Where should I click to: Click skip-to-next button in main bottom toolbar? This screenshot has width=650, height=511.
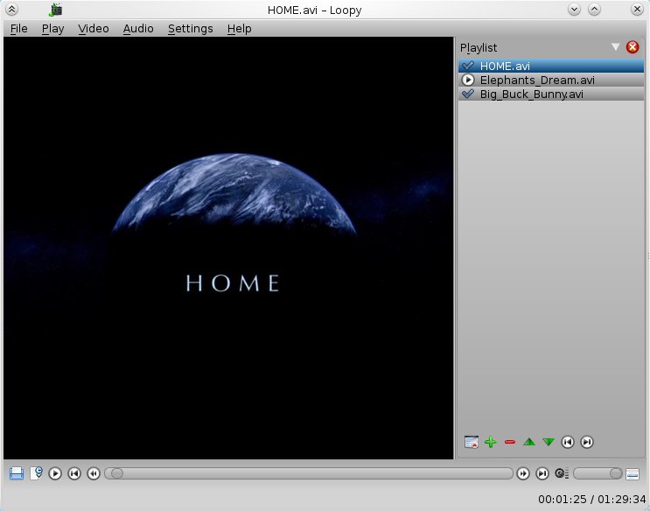pyautogui.click(x=542, y=473)
